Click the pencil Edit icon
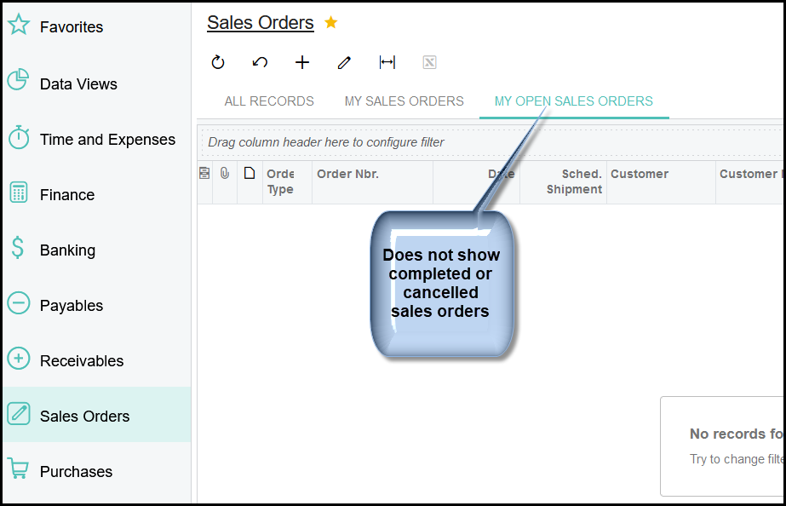The image size is (786, 506). coord(344,62)
